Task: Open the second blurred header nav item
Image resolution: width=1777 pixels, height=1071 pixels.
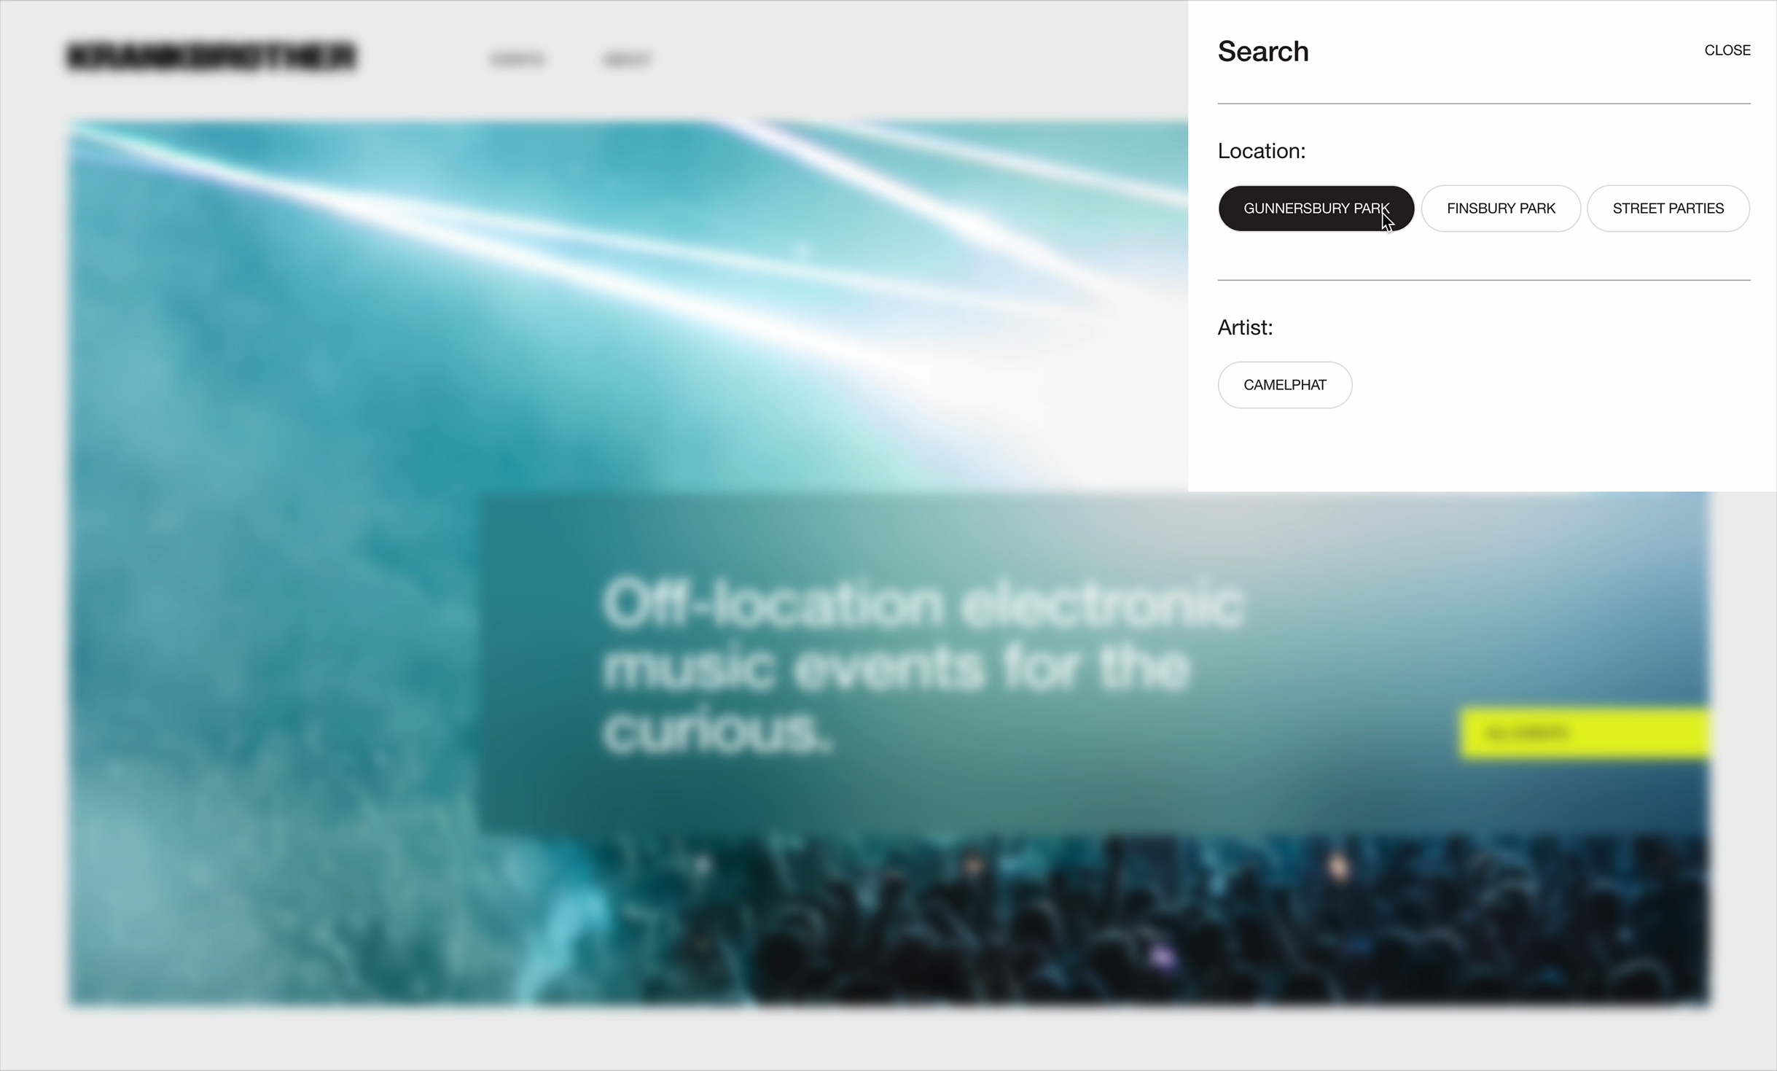Action: pyautogui.click(x=627, y=59)
